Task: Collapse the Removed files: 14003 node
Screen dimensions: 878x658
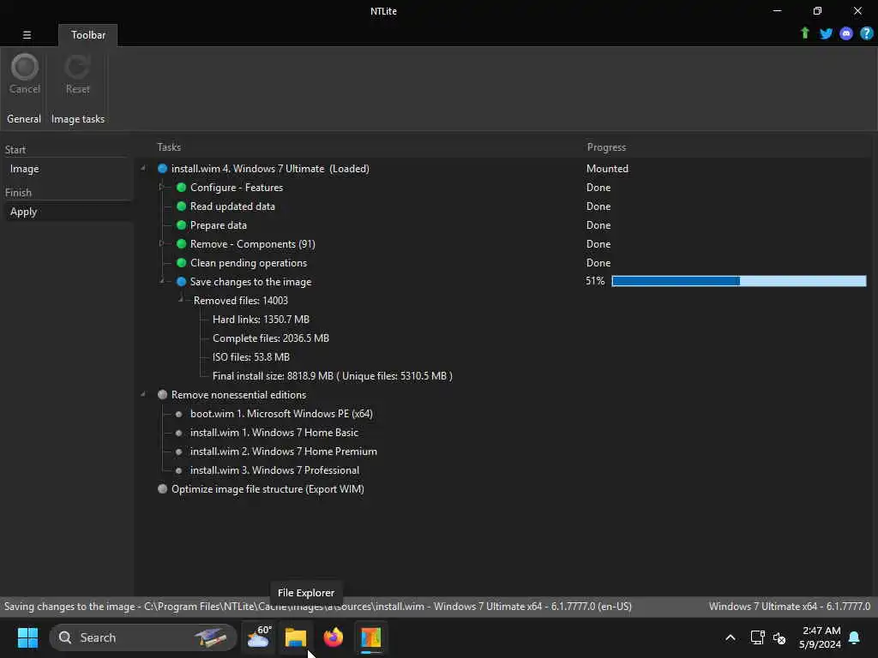Action: [181, 300]
